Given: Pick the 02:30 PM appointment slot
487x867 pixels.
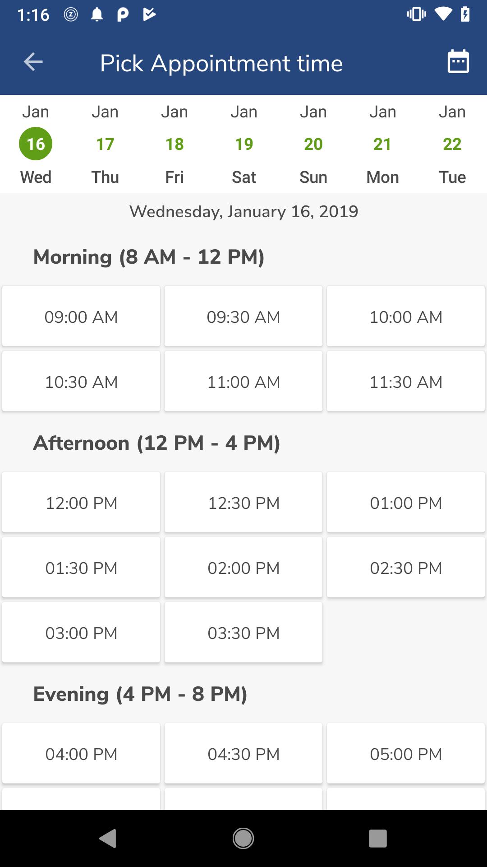Looking at the screenshot, I should click(406, 567).
